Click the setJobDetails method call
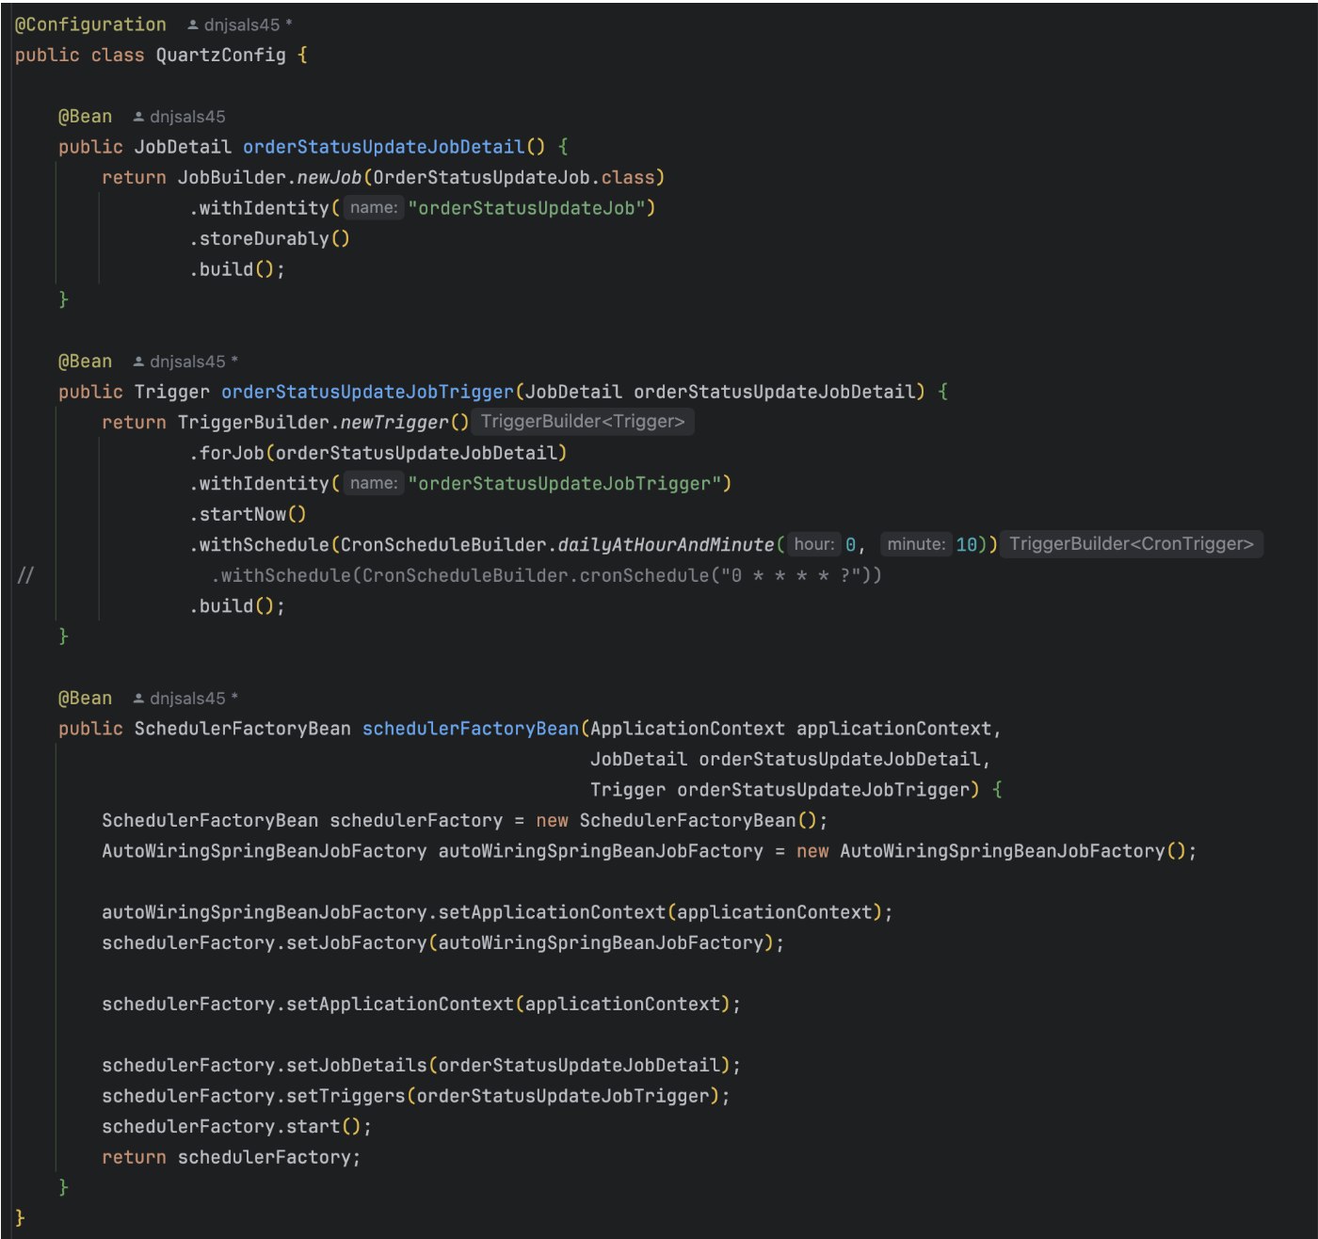 (357, 1066)
